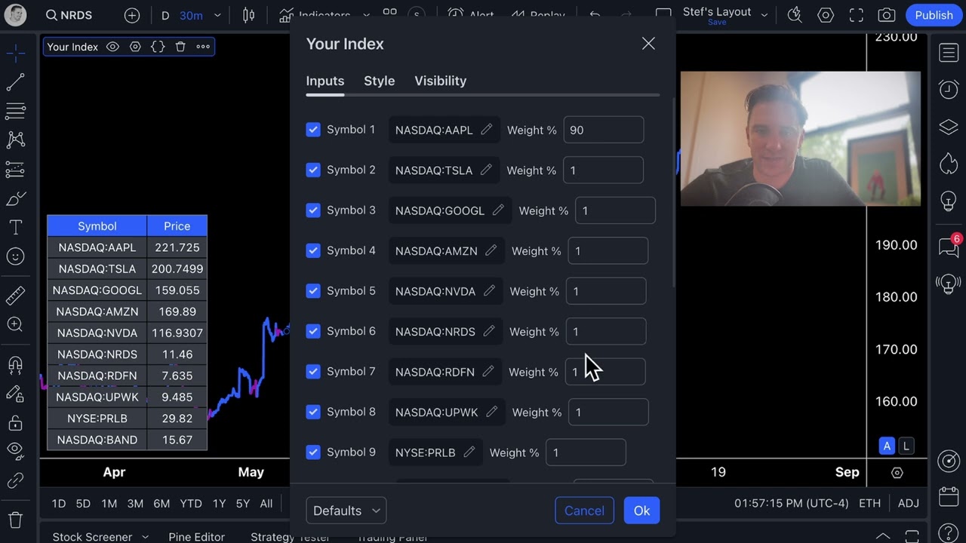Take a chart snapshot with camera
This screenshot has width=966, height=543.
887,15
